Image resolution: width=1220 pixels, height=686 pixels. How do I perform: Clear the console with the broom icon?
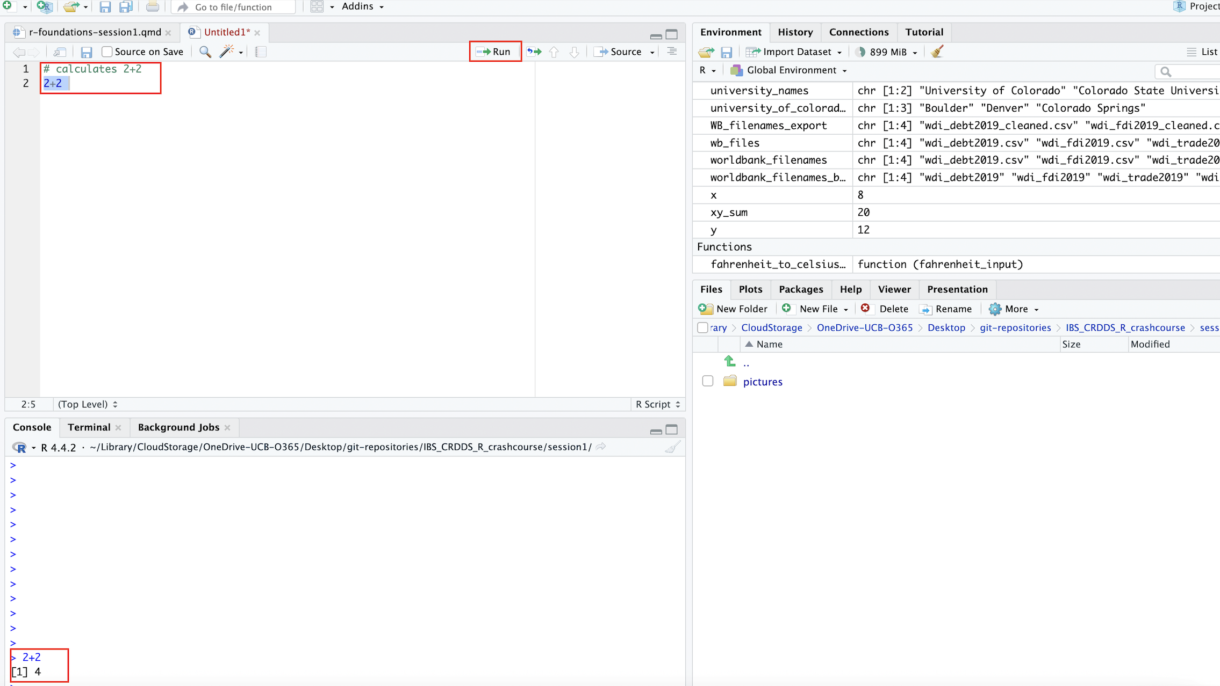coord(672,447)
